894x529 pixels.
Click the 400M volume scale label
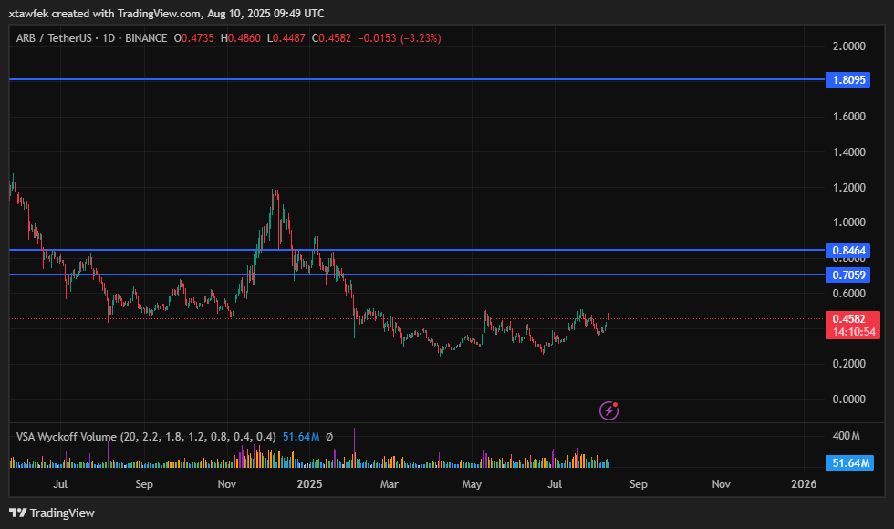[x=847, y=436]
